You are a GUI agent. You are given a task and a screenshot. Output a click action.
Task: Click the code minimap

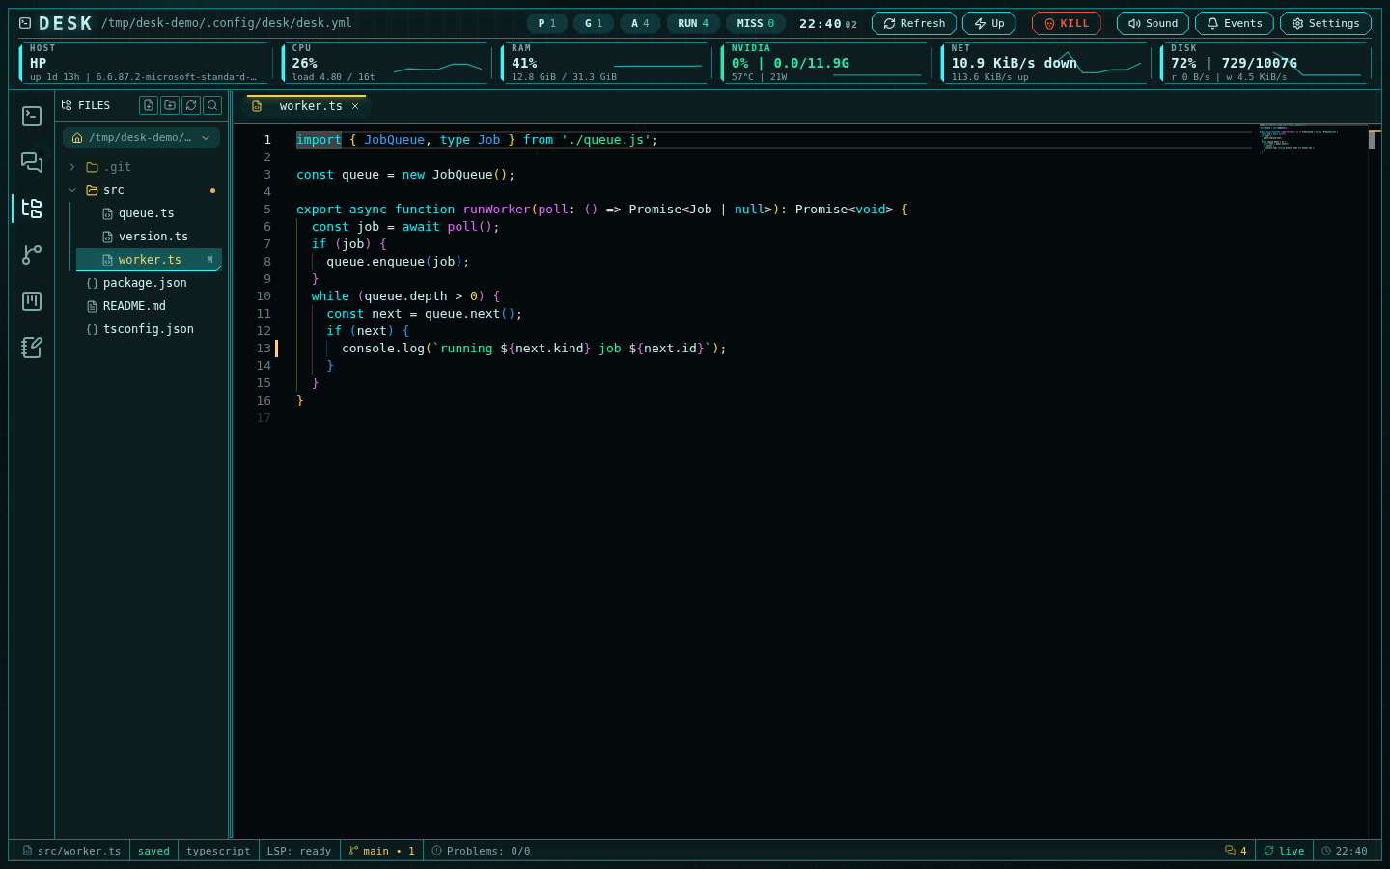pos(1311,140)
